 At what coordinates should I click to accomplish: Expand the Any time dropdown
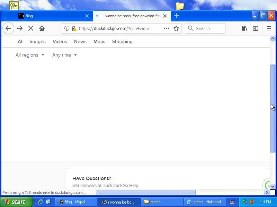[x=64, y=55]
